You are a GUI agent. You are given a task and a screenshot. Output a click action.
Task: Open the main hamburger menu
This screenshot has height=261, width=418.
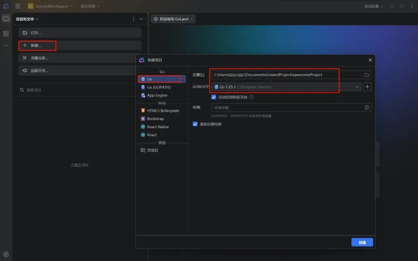point(17,6)
